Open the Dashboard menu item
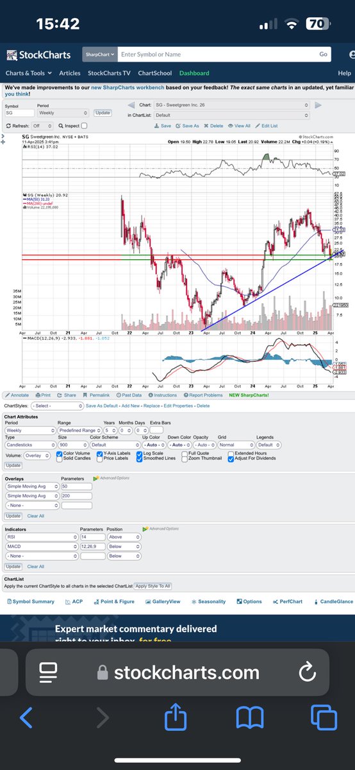 pyautogui.click(x=194, y=73)
